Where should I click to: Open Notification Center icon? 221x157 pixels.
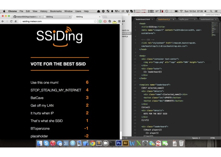(x=216, y=11)
